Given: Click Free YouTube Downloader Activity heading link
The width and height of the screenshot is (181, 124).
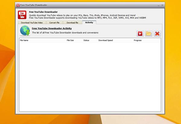Looking at the screenshot, I should [x=52, y=28].
